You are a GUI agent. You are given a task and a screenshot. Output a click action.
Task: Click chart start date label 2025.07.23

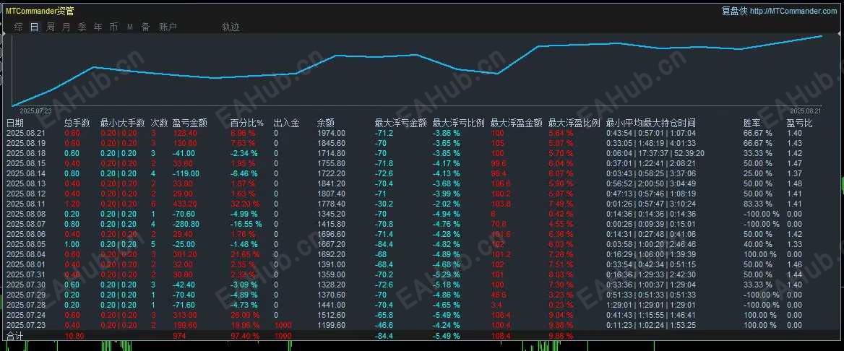point(35,110)
